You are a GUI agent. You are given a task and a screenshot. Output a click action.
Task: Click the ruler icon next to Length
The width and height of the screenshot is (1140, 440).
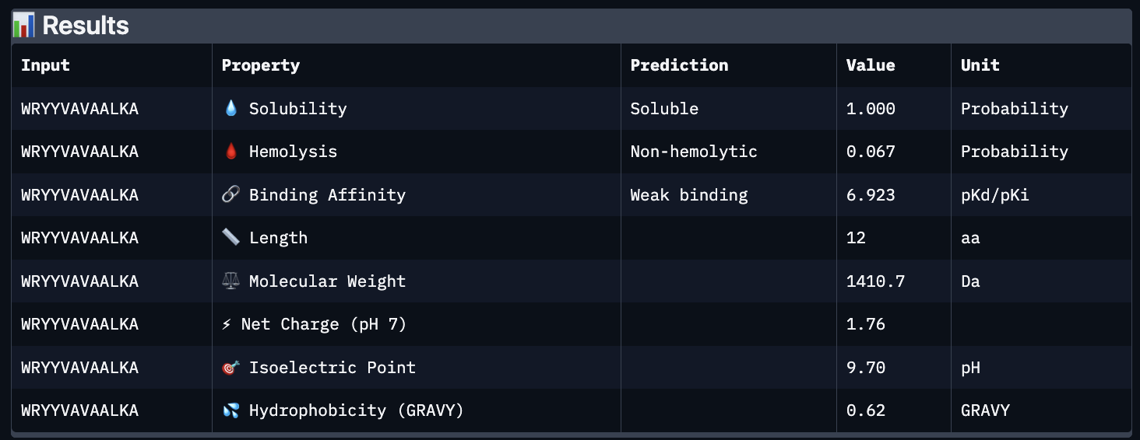tap(230, 238)
